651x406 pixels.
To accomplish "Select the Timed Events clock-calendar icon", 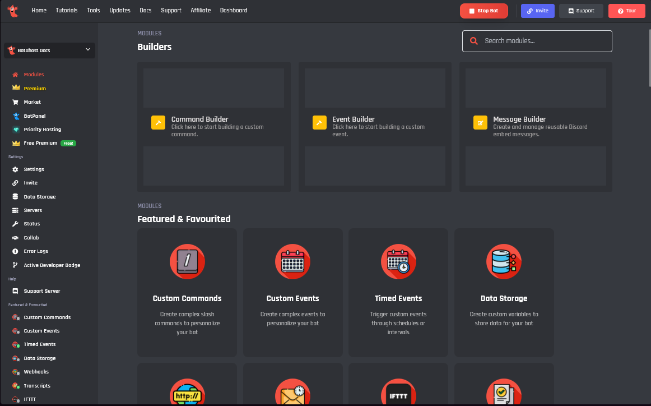I will [x=398, y=262].
